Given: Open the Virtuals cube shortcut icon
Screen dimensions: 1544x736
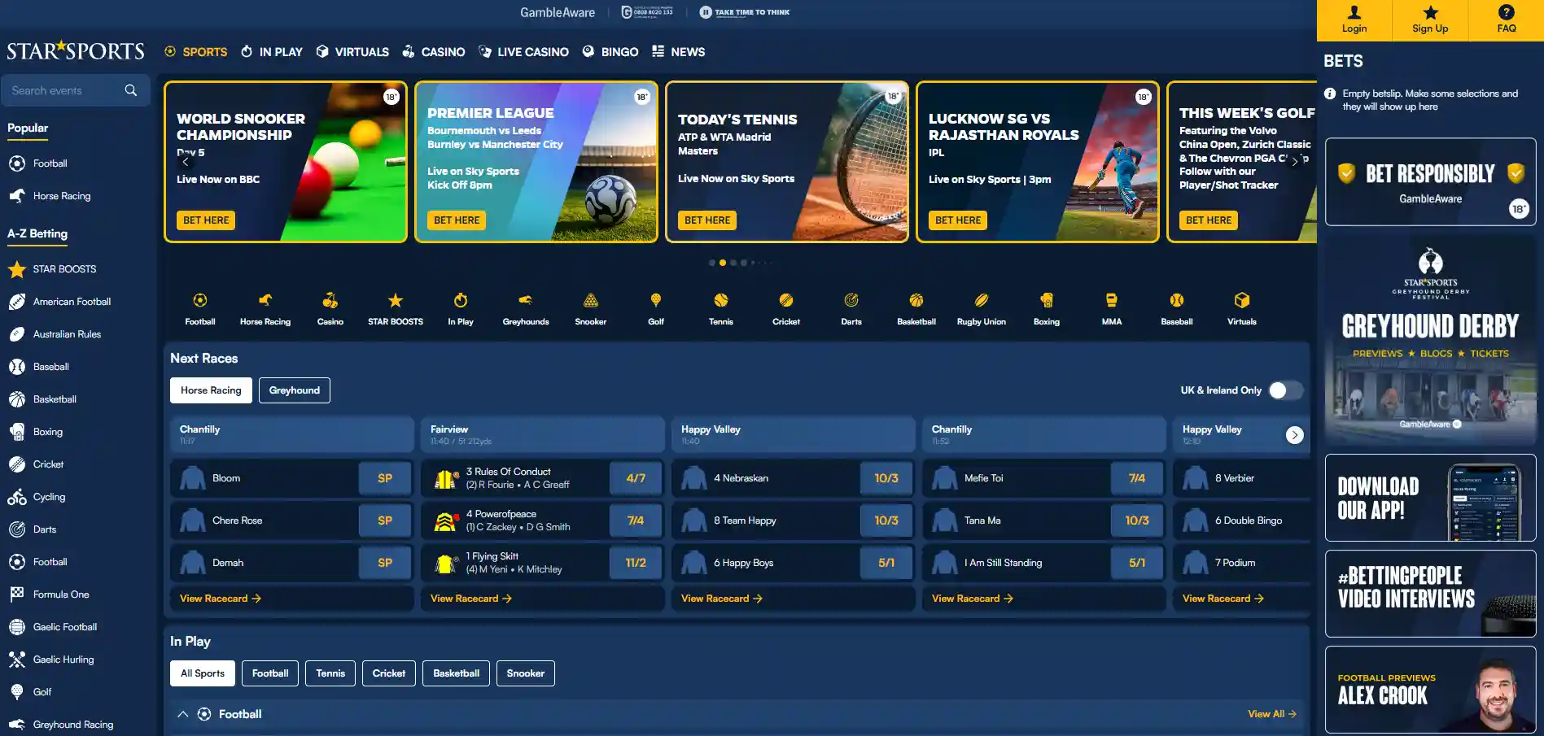Looking at the screenshot, I should (1242, 301).
